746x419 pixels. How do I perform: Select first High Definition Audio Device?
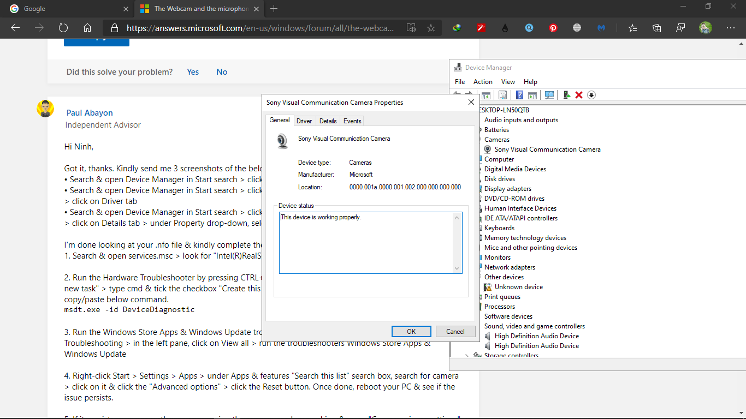pos(536,336)
